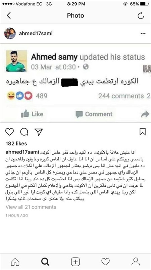Save the post with the bookmark icon
The image size is (151, 270).
[x=143, y=132]
